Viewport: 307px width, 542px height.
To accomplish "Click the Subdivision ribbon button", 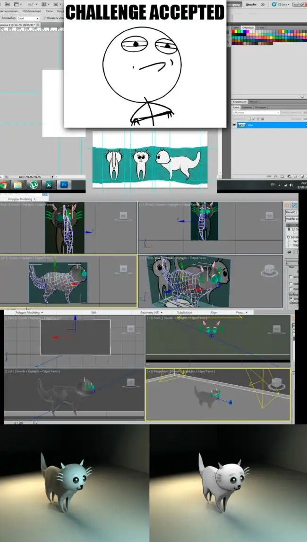I will tap(184, 313).
